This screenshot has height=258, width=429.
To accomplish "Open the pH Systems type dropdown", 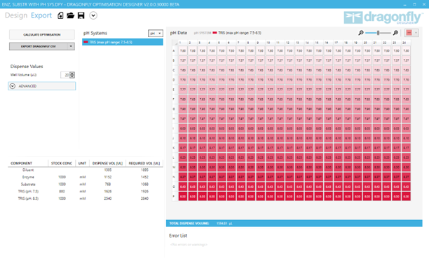I will point(156,34).
